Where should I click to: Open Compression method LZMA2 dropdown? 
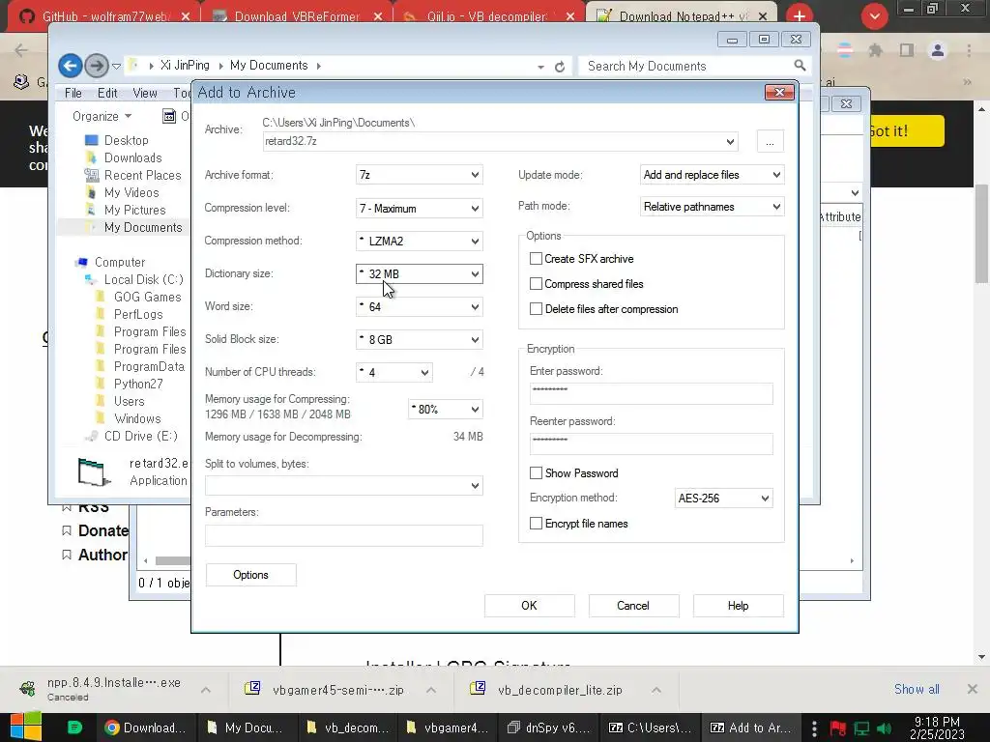tap(420, 241)
